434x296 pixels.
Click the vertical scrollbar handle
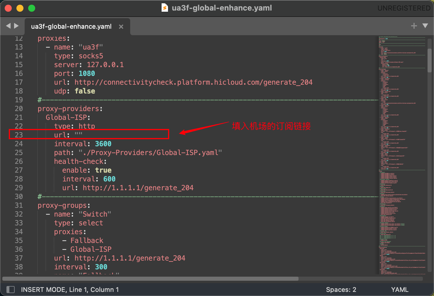point(430,60)
